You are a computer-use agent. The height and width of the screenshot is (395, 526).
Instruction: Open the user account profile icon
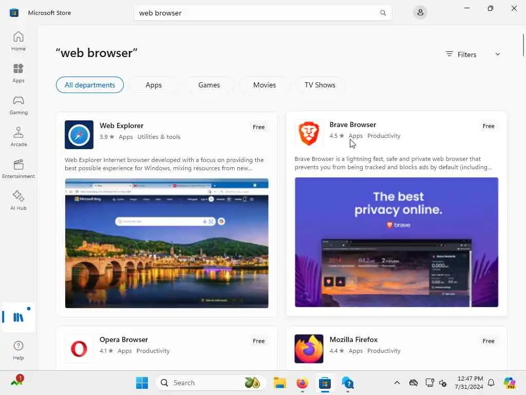pos(420,13)
